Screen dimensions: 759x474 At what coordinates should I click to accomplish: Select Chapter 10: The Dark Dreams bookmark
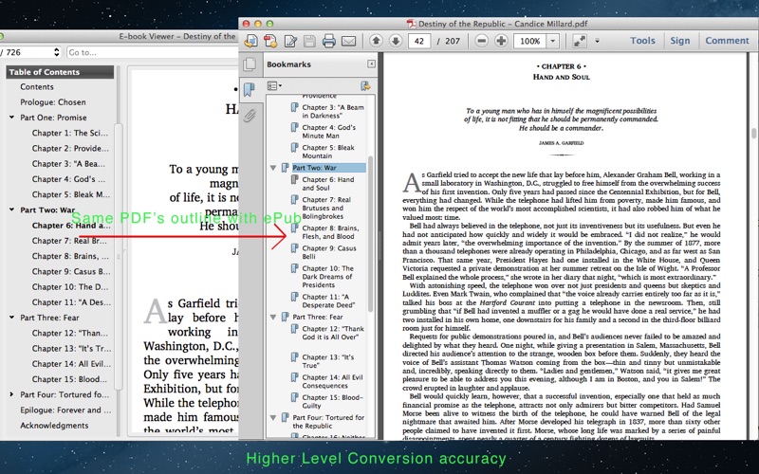point(327,277)
